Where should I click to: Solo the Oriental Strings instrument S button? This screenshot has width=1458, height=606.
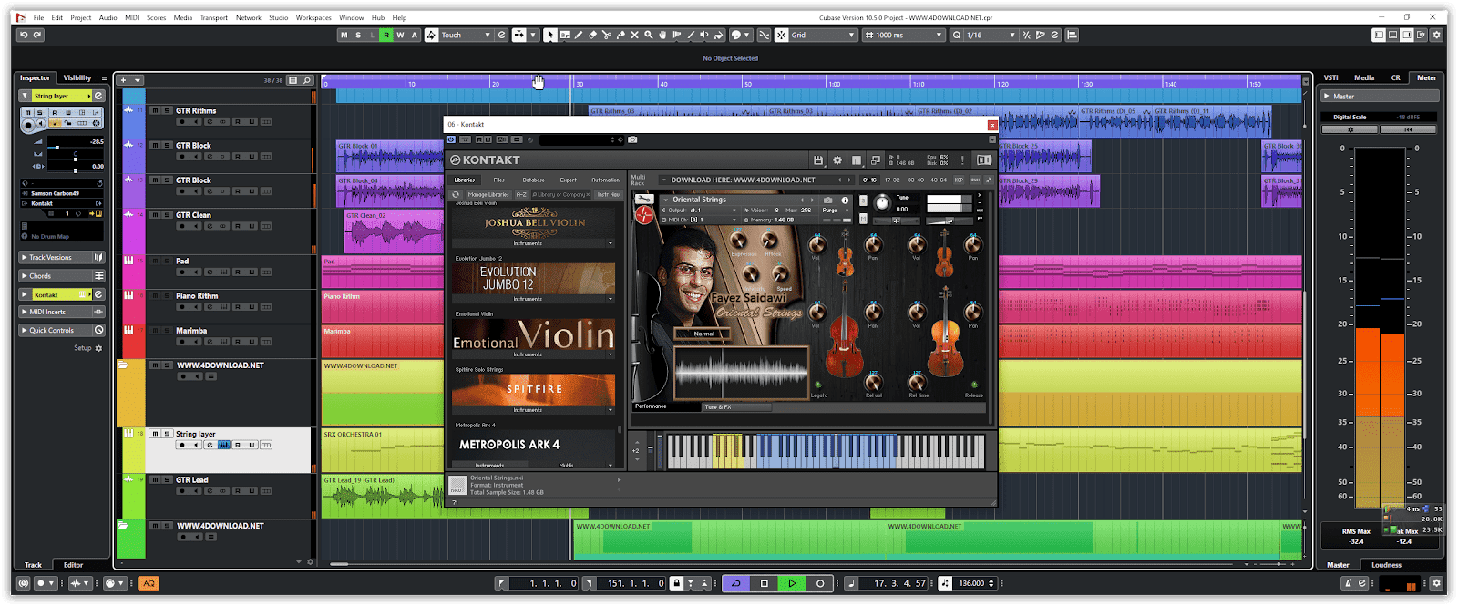[863, 200]
